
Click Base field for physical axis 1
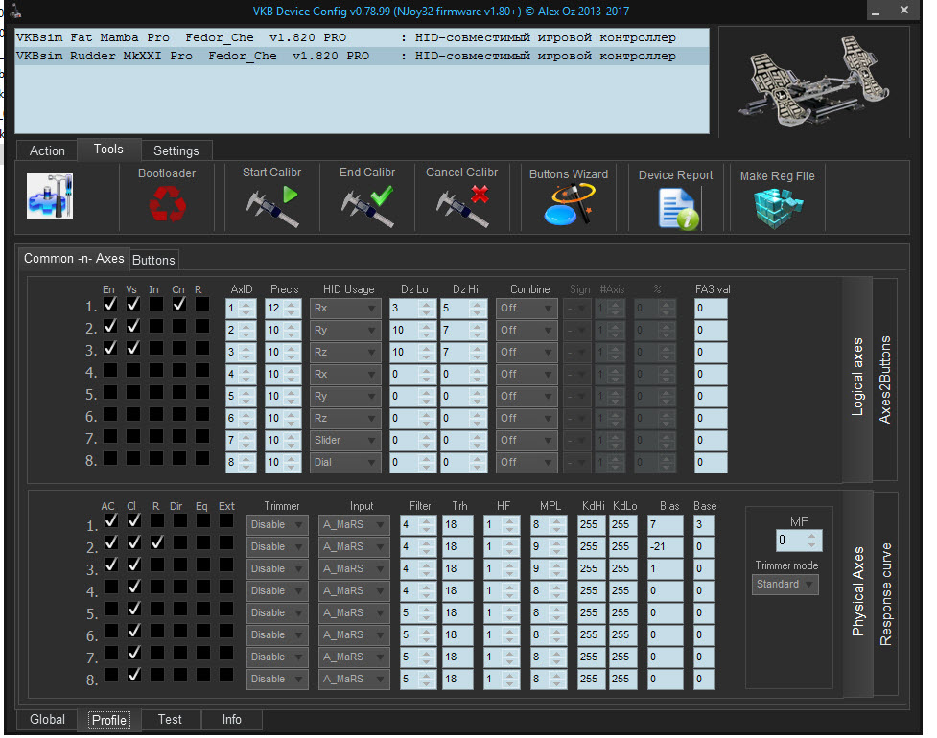[x=704, y=525]
